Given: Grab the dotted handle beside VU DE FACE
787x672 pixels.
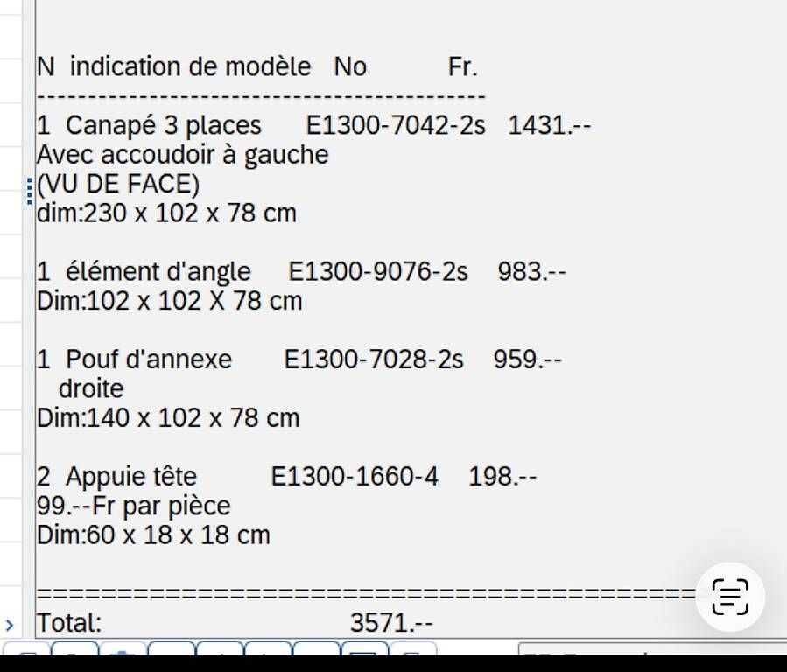Looking at the screenshot, I should pyautogui.click(x=30, y=191).
